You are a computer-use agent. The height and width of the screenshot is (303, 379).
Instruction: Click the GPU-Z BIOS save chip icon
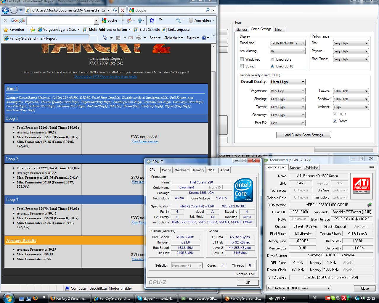[x=369, y=204]
